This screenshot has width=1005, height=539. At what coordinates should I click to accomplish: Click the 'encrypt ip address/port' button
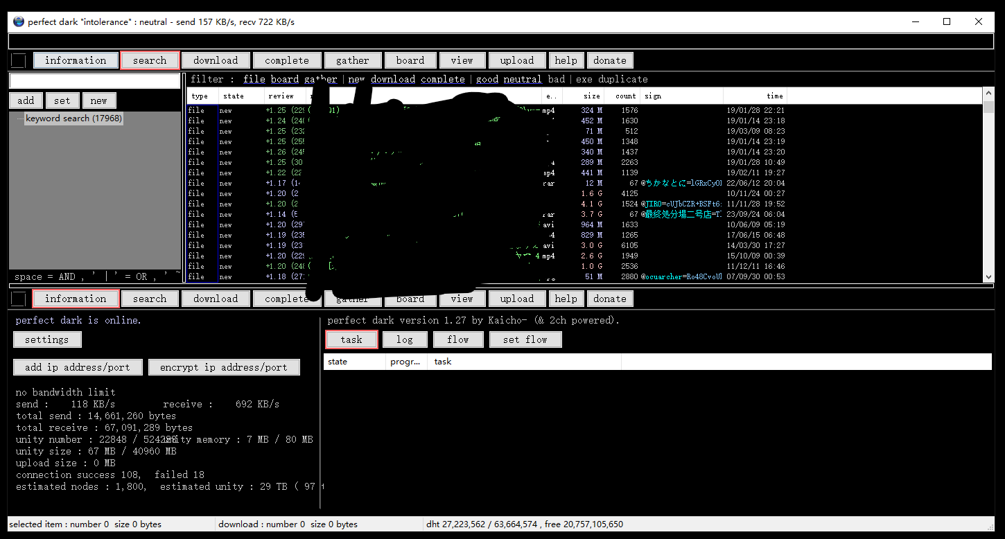(x=224, y=367)
